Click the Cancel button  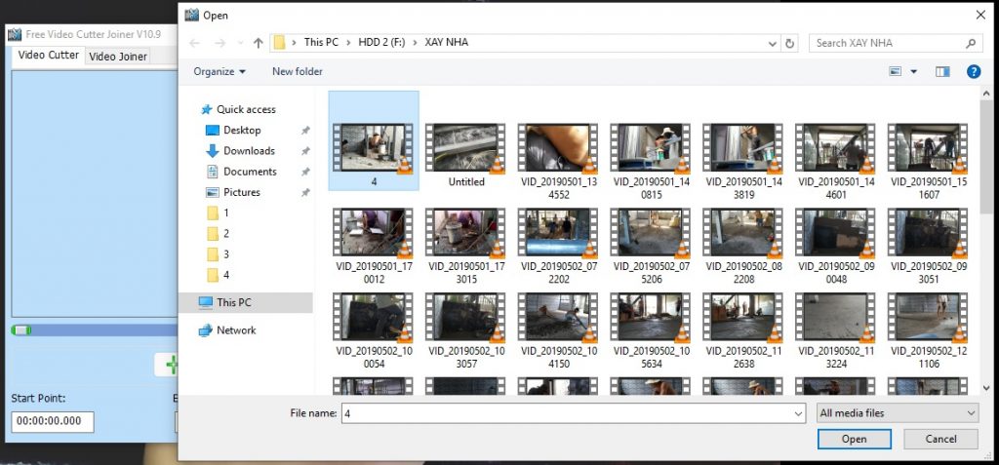pyautogui.click(x=941, y=439)
